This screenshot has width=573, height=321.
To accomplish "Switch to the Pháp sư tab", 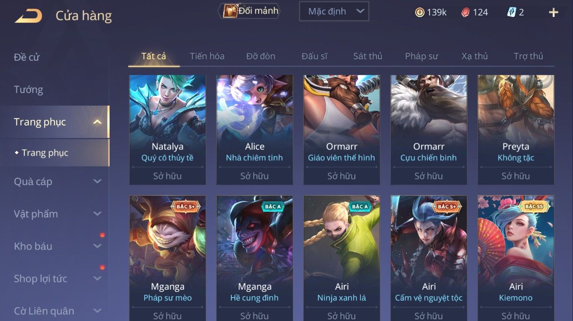I will [x=421, y=56].
